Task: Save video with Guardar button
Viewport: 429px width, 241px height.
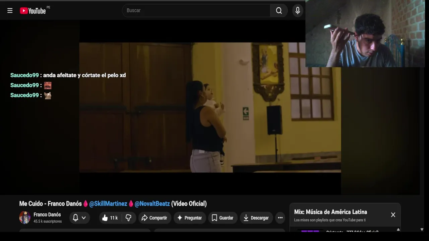Action: (223, 218)
